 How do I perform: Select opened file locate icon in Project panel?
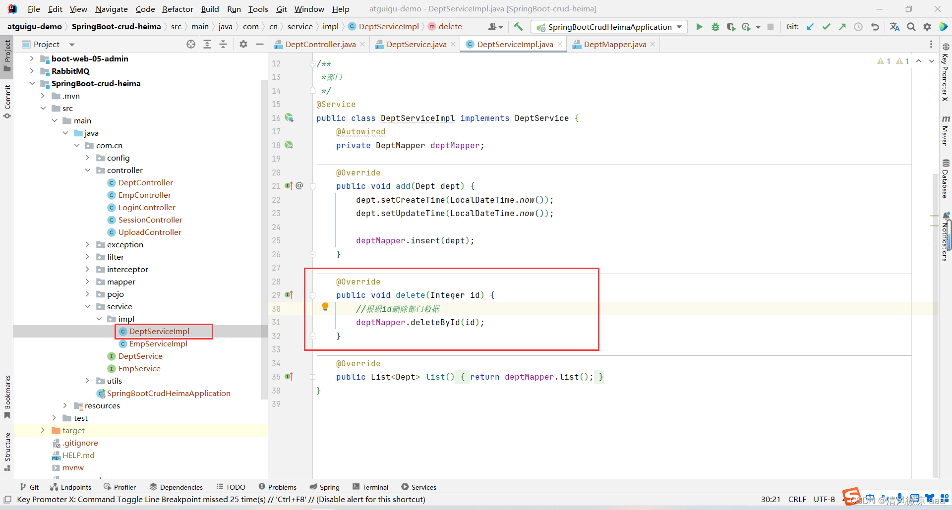coord(191,44)
